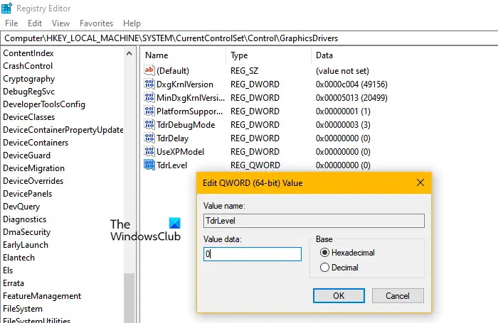This screenshot has height=323, width=498.
Task: Select the highlighted TdrLevel QWORD icon
Action: pyautogui.click(x=149, y=165)
